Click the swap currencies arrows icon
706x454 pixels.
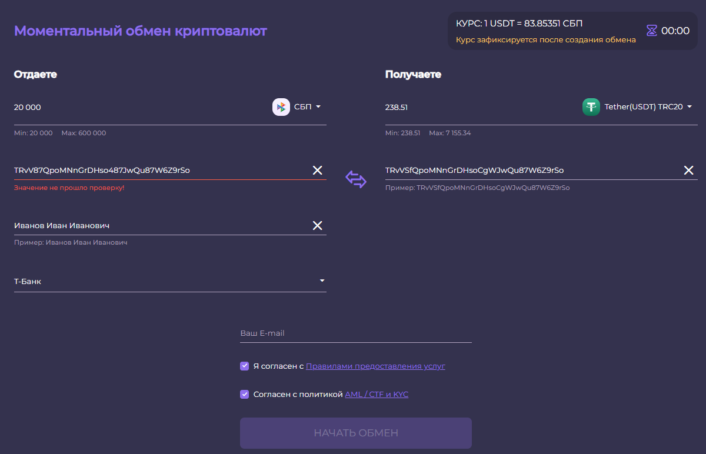pyautogui.click(x=356, y=179)
